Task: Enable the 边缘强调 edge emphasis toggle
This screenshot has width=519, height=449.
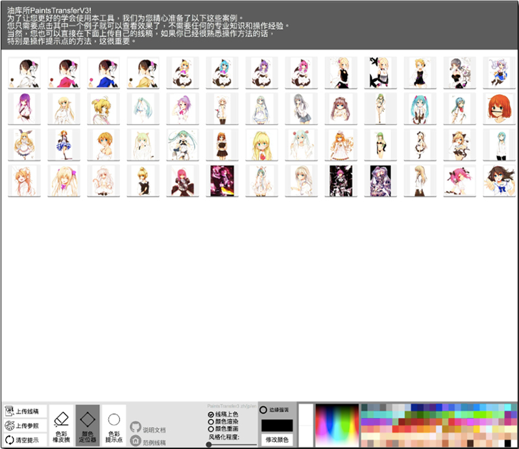Action: [x=263, y=410]
